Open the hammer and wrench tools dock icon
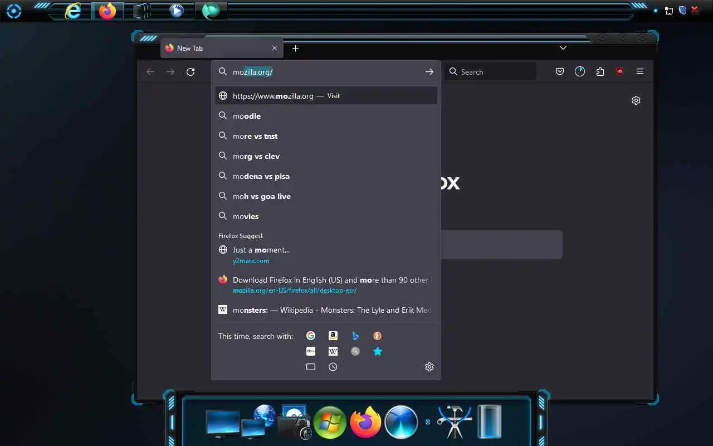This screenshot has width=713, height=446. point(455,421)
